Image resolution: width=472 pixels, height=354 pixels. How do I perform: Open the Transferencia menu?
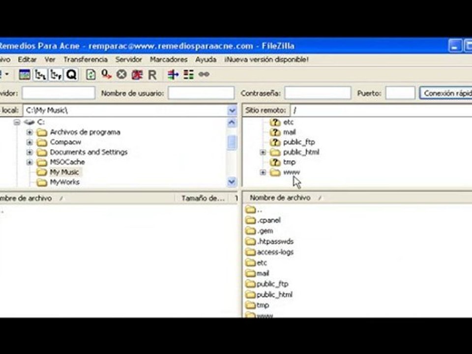click(86, 59)
